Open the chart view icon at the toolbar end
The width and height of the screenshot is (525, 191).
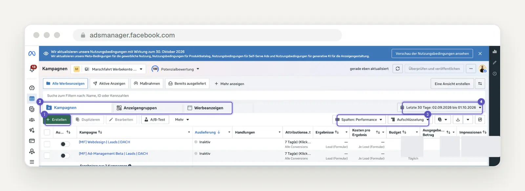point(480,120)
